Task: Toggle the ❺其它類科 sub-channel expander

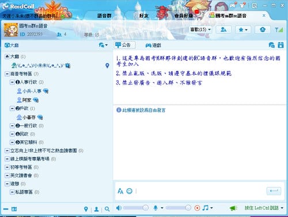Action: 12,142
